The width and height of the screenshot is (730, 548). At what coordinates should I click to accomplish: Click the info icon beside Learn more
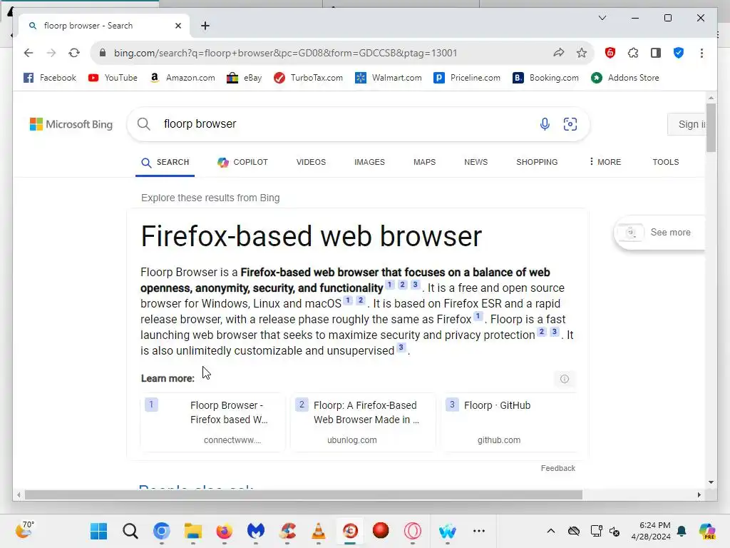click(565, 379)
